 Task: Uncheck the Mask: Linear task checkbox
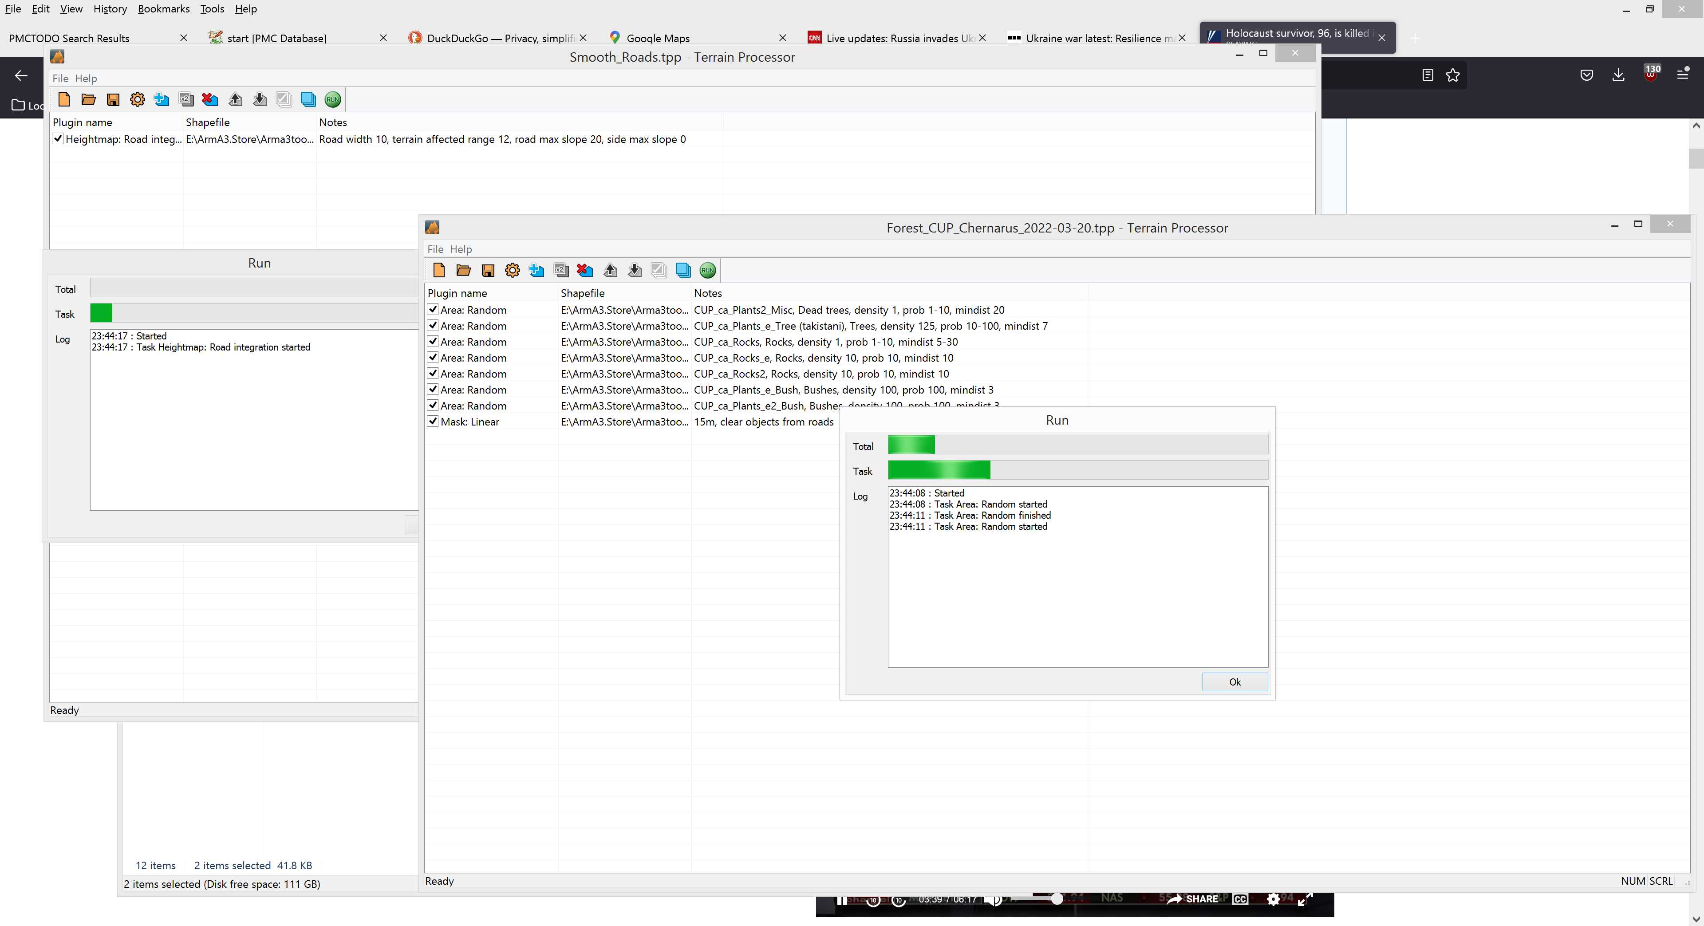coord(433,422)
